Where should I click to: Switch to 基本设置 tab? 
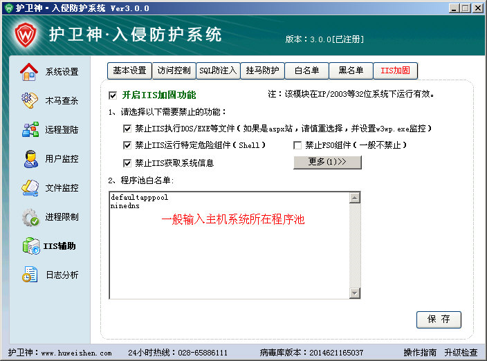tap(129, 71)
